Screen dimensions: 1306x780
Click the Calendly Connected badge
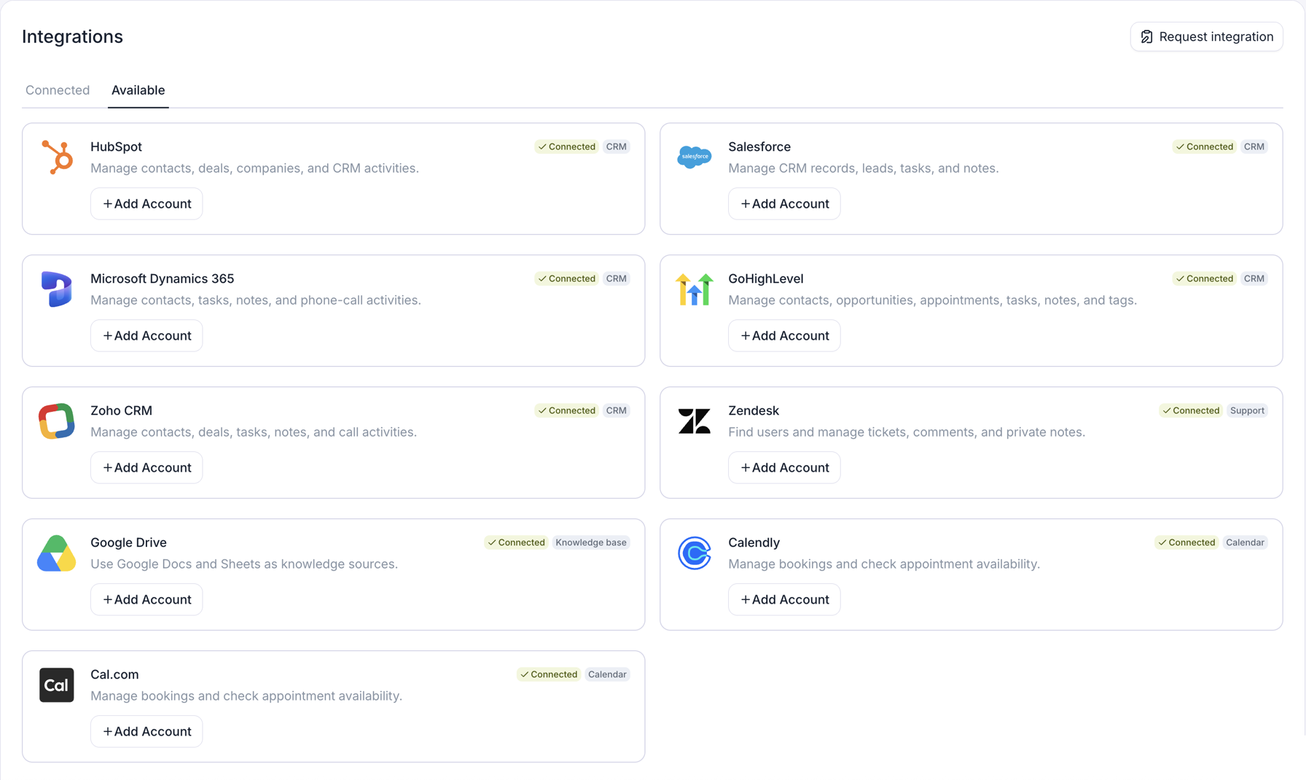click(x=1186, y=542)
